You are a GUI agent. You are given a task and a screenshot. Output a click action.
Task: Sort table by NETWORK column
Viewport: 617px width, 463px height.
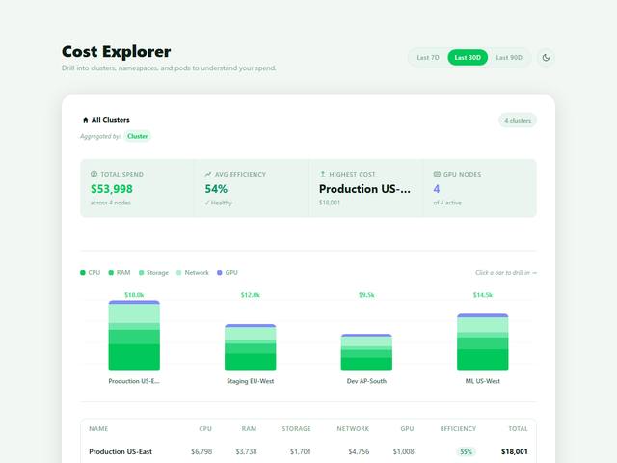pos(353,428)
